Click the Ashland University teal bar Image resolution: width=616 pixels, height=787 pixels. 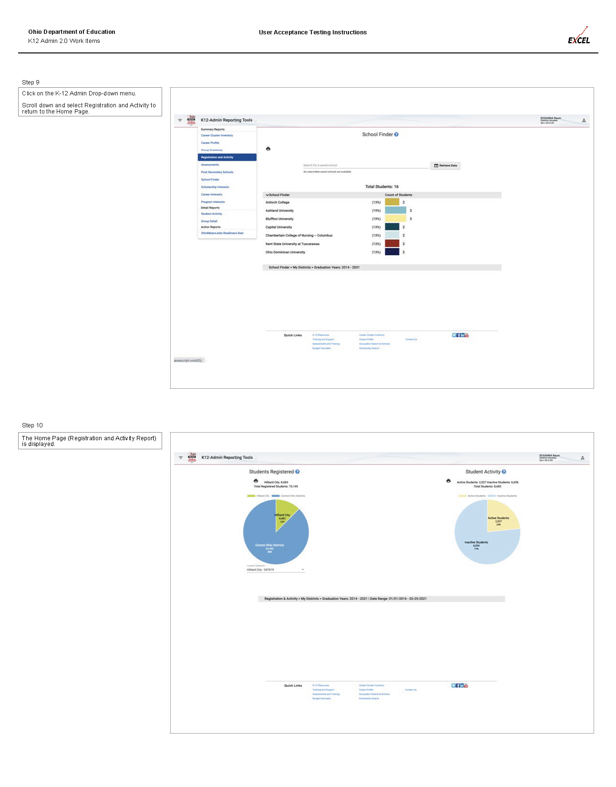pyautogui.click(x=396, y=210)
